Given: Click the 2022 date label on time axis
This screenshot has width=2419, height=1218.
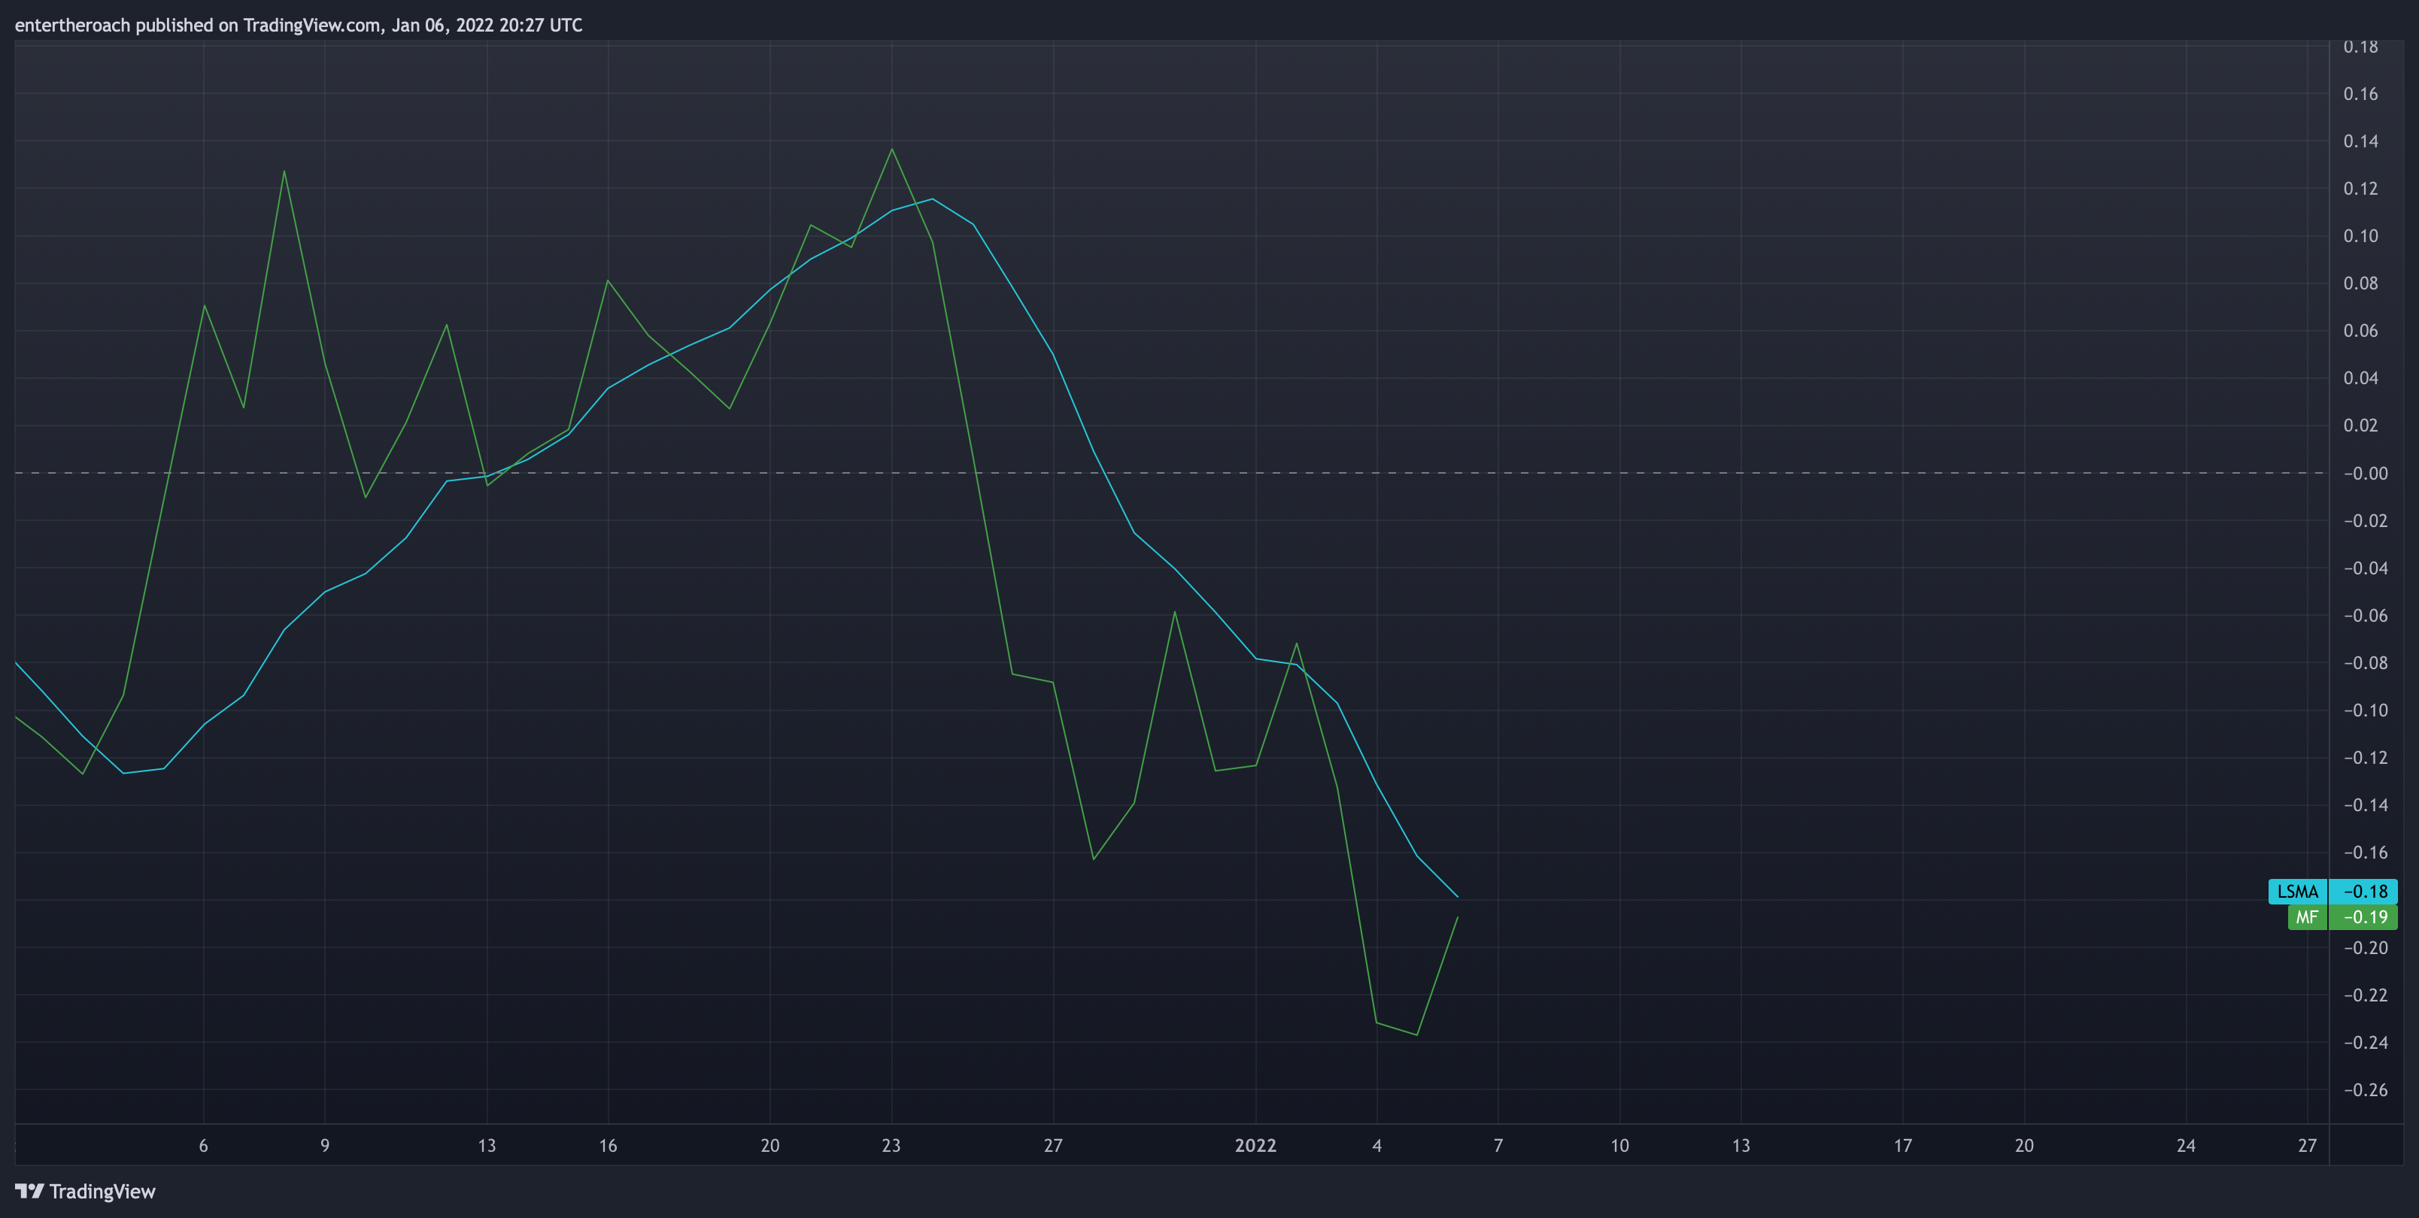Looking at the screenshot, I should 1255,1145.
